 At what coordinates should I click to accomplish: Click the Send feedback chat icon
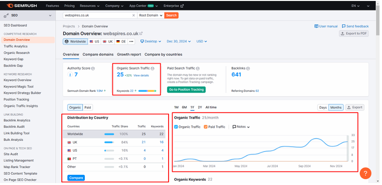point(344,26)
